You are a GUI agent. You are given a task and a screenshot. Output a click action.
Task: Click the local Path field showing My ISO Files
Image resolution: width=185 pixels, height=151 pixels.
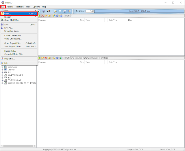tap(127, 58)
